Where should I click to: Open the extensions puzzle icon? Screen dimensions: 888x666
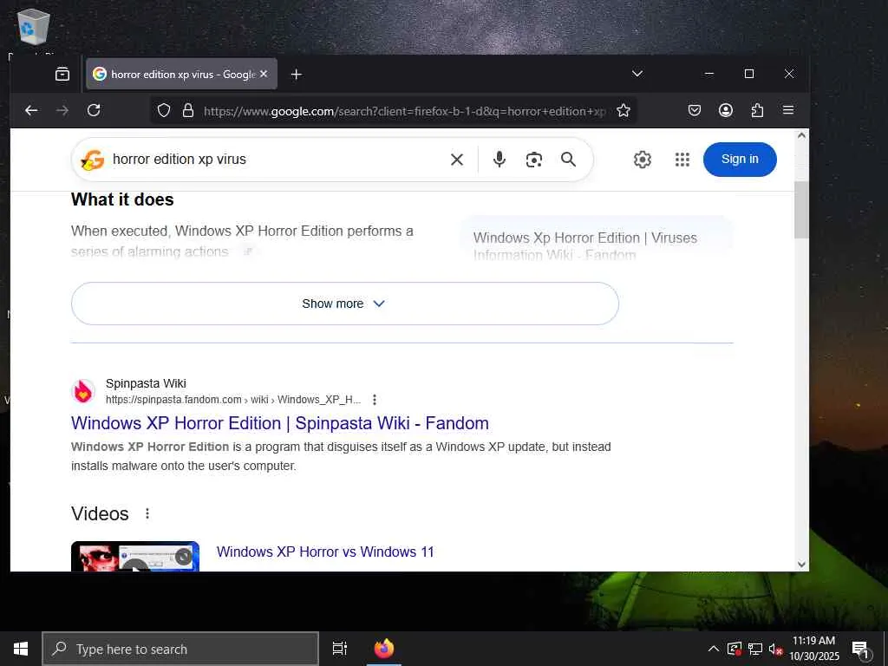pyautogui.click(x=757, y=110)
